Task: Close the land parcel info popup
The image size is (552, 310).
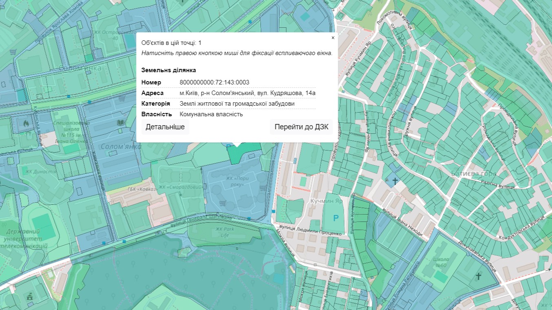Action: tap(333, 38)
